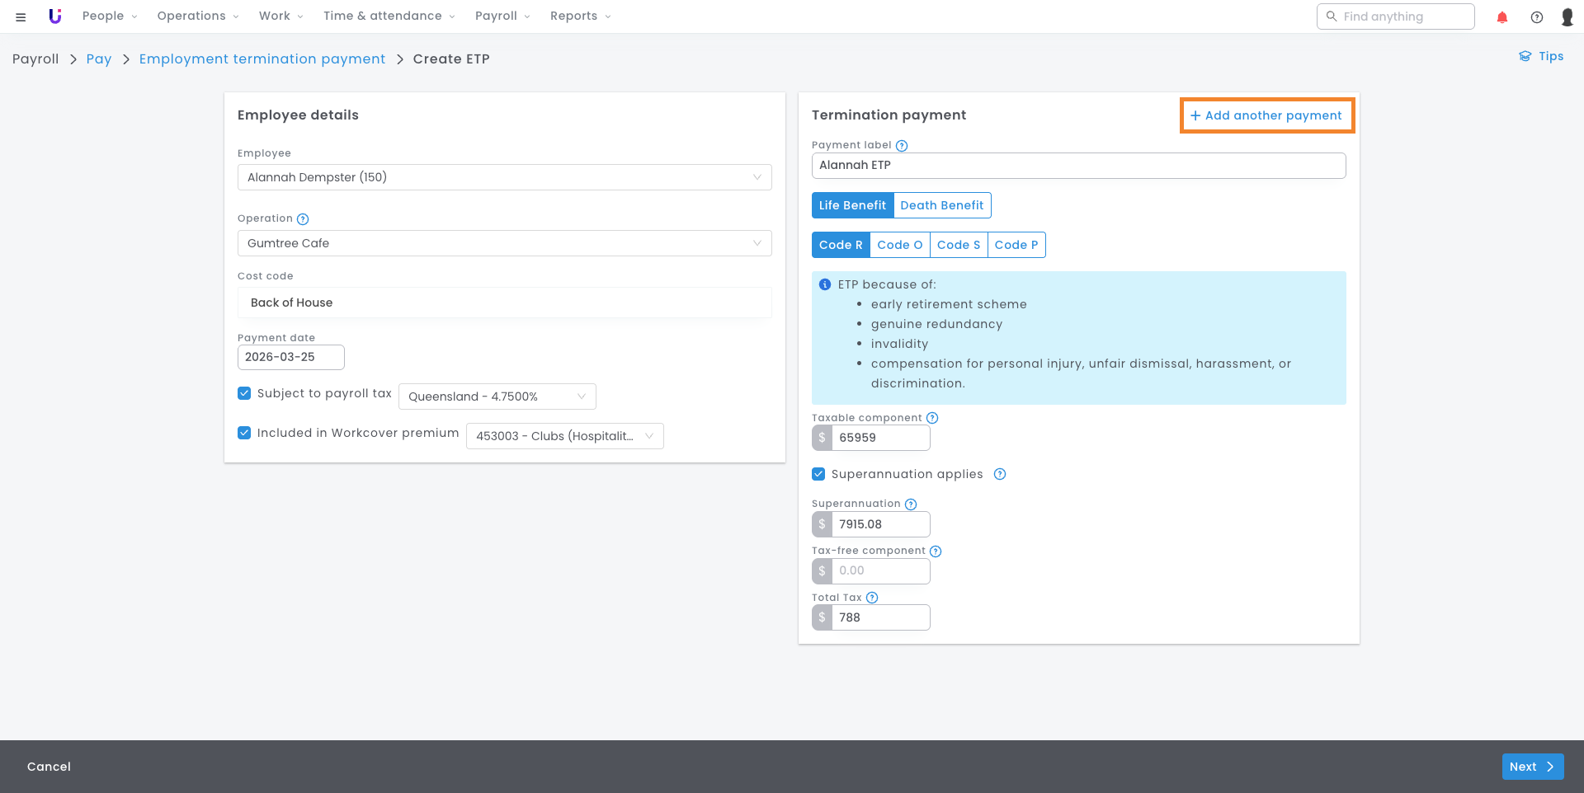Switch to Death Benefit tab

click(x=941, y=205)
